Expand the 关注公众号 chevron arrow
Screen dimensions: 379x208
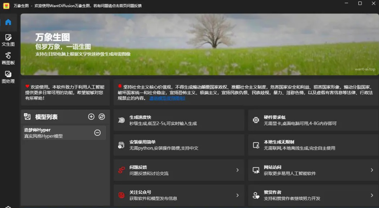237,195
